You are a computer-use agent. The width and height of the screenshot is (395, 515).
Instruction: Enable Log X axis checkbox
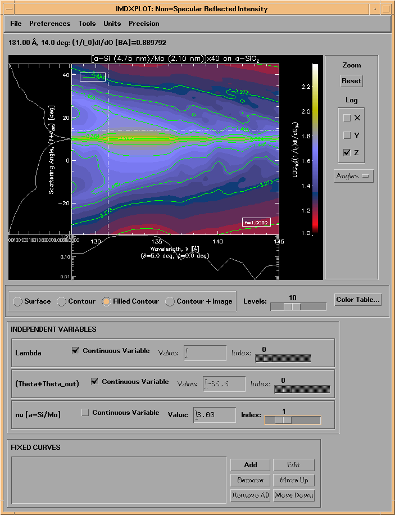(347, 118)
